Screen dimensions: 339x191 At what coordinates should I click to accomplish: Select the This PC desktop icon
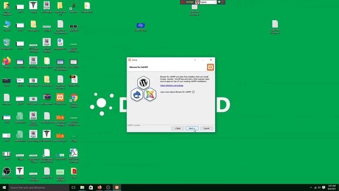[x=7, y=25]
